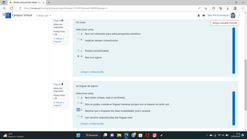
Task: Open the browser downloads icon
Action: pos(227,8)
